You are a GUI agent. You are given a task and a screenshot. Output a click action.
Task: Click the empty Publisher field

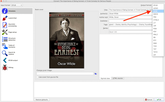pos(130,21)
